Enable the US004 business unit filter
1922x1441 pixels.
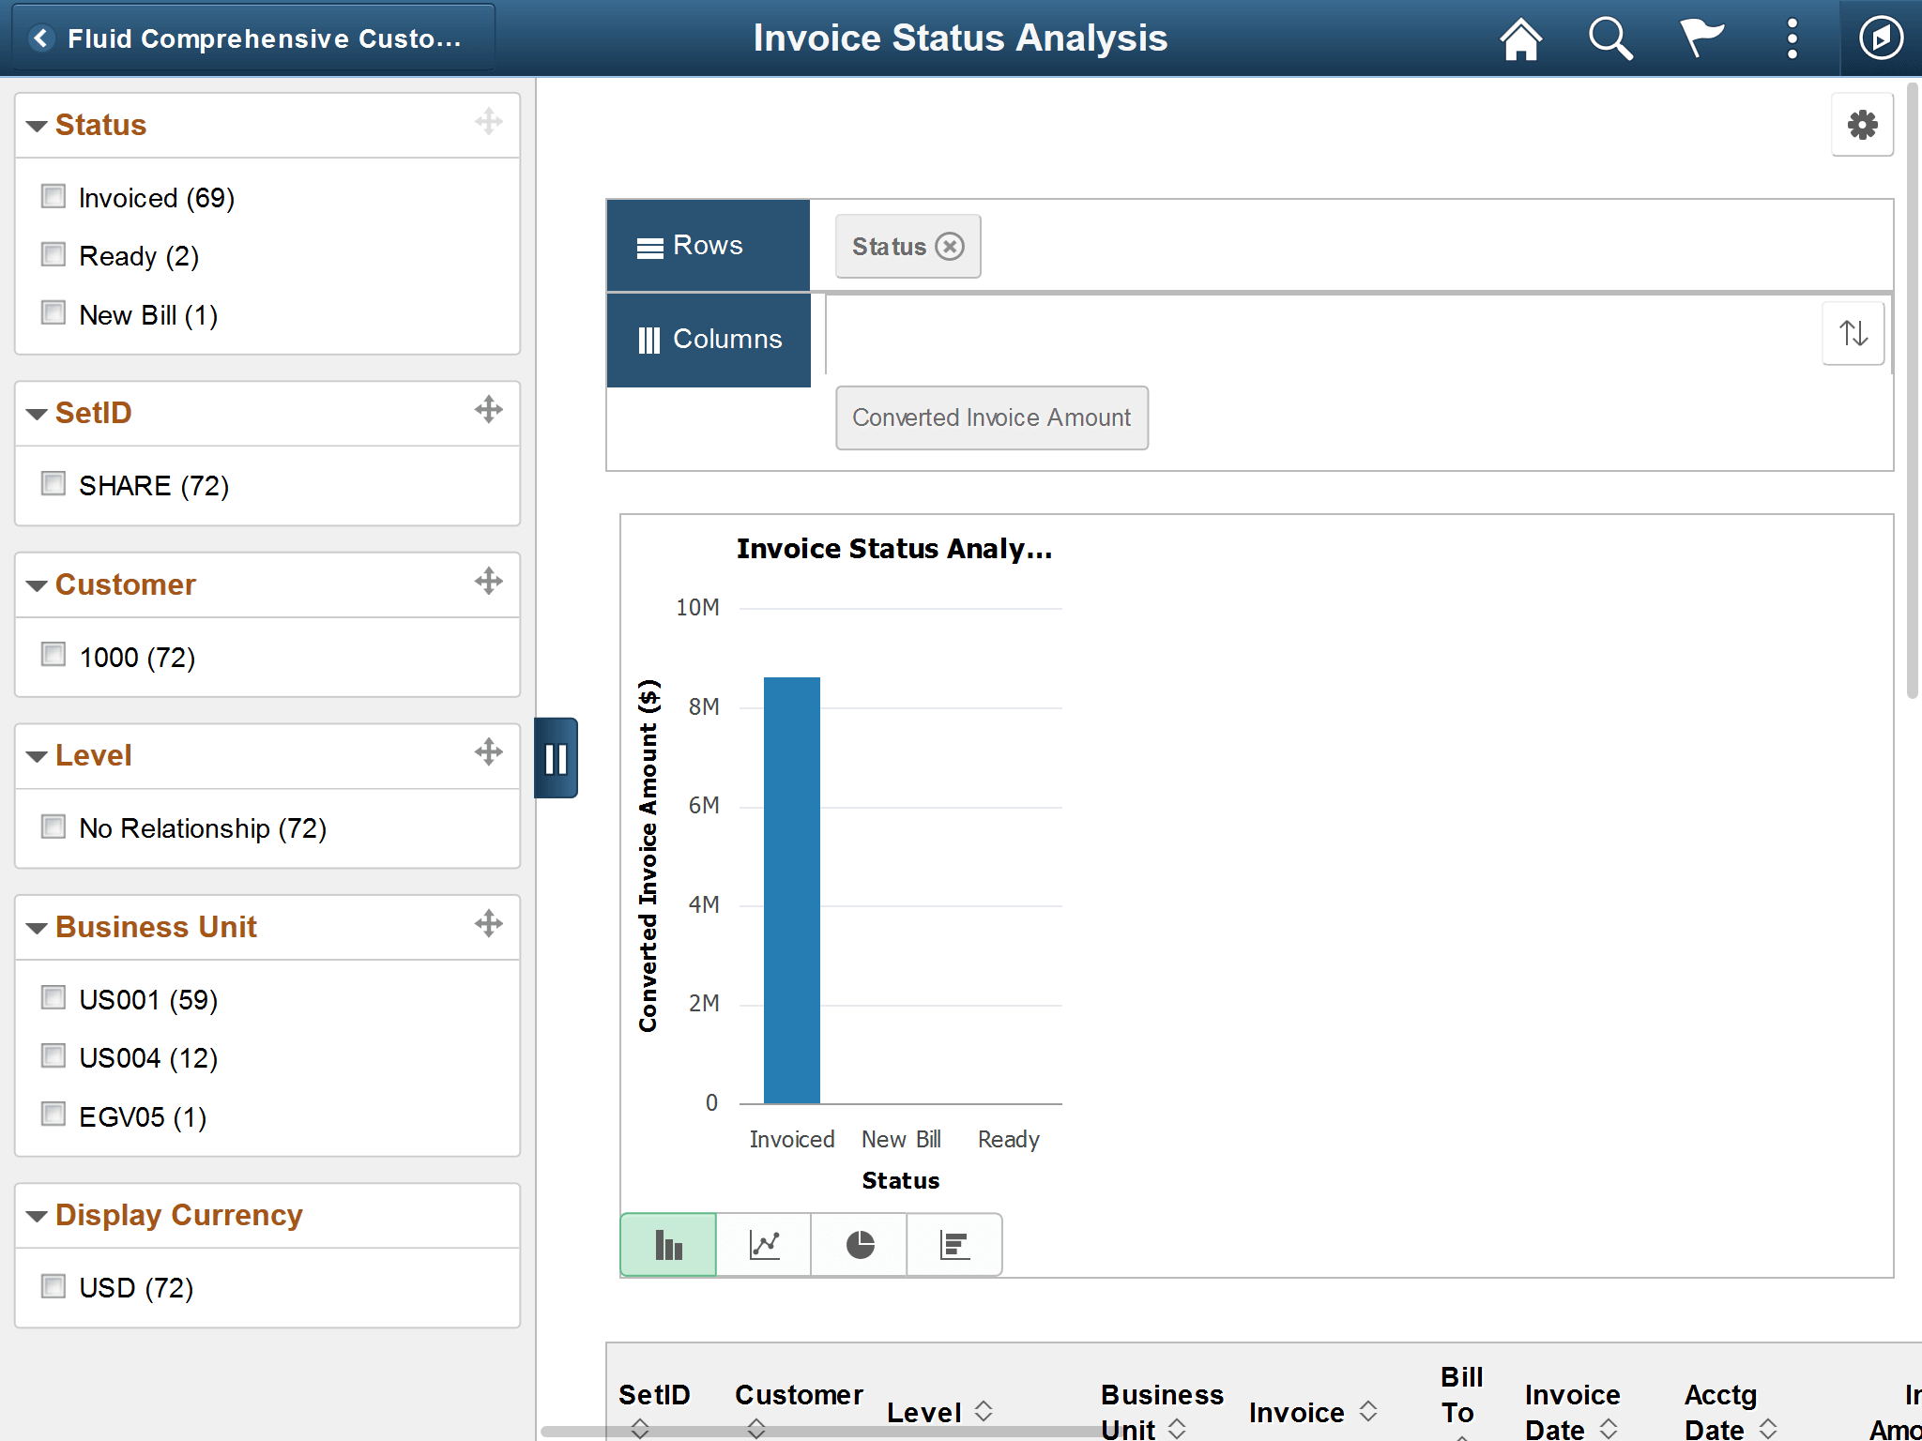click(53, 1055)
